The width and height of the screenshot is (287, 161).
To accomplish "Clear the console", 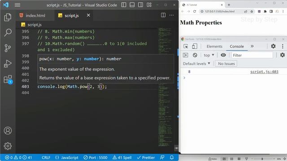I will (195, 55).
